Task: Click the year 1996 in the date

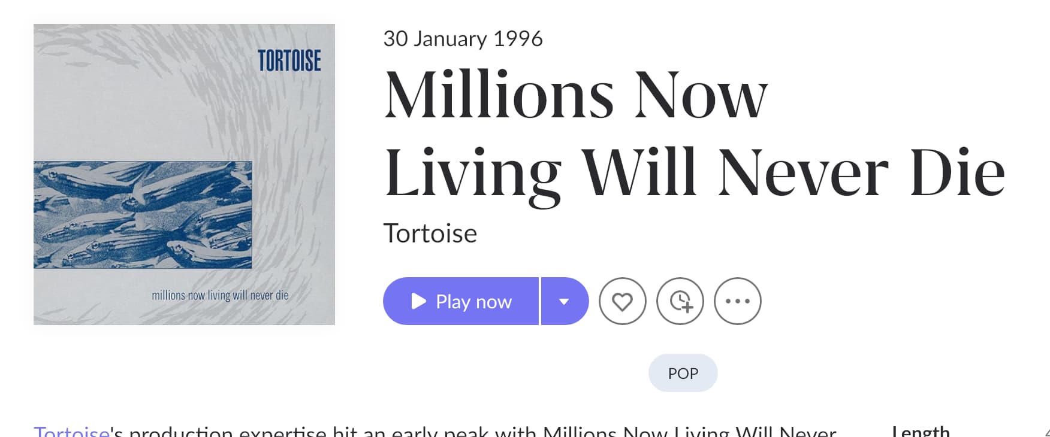Action: click(518, 39)
